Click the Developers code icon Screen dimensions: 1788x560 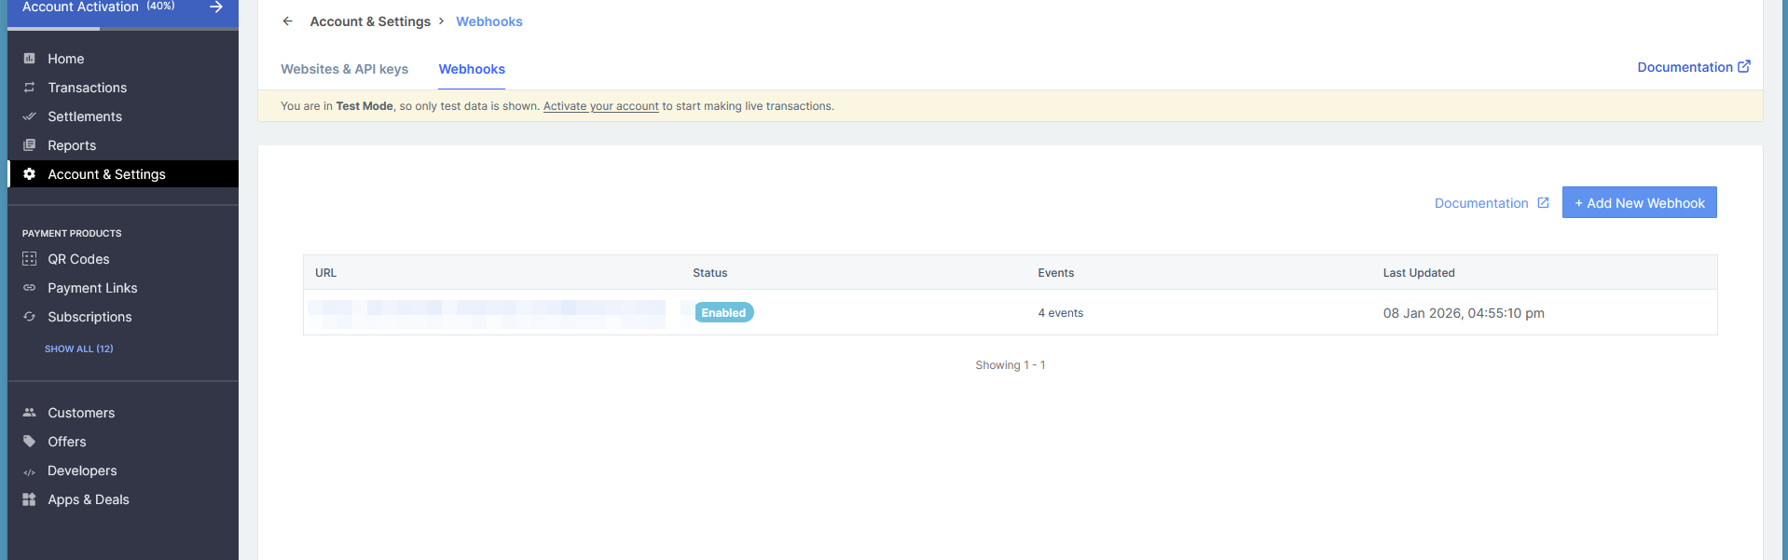pos(30,471)
